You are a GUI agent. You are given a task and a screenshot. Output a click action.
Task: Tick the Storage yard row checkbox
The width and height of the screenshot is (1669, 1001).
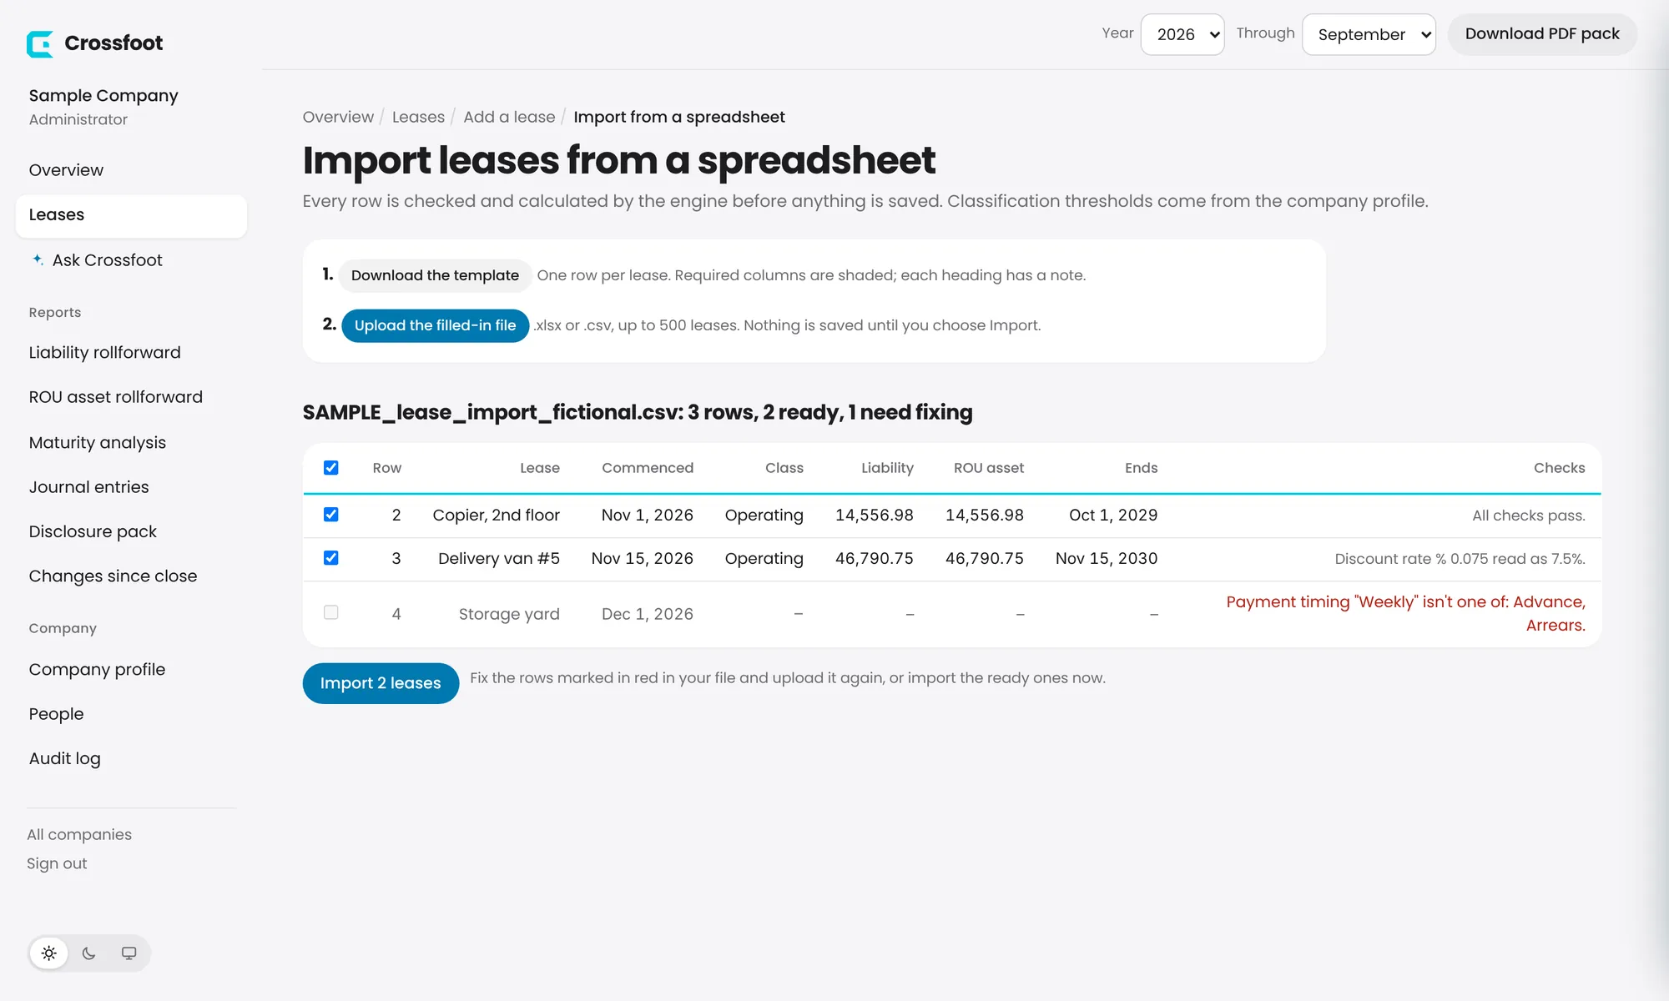331,613
